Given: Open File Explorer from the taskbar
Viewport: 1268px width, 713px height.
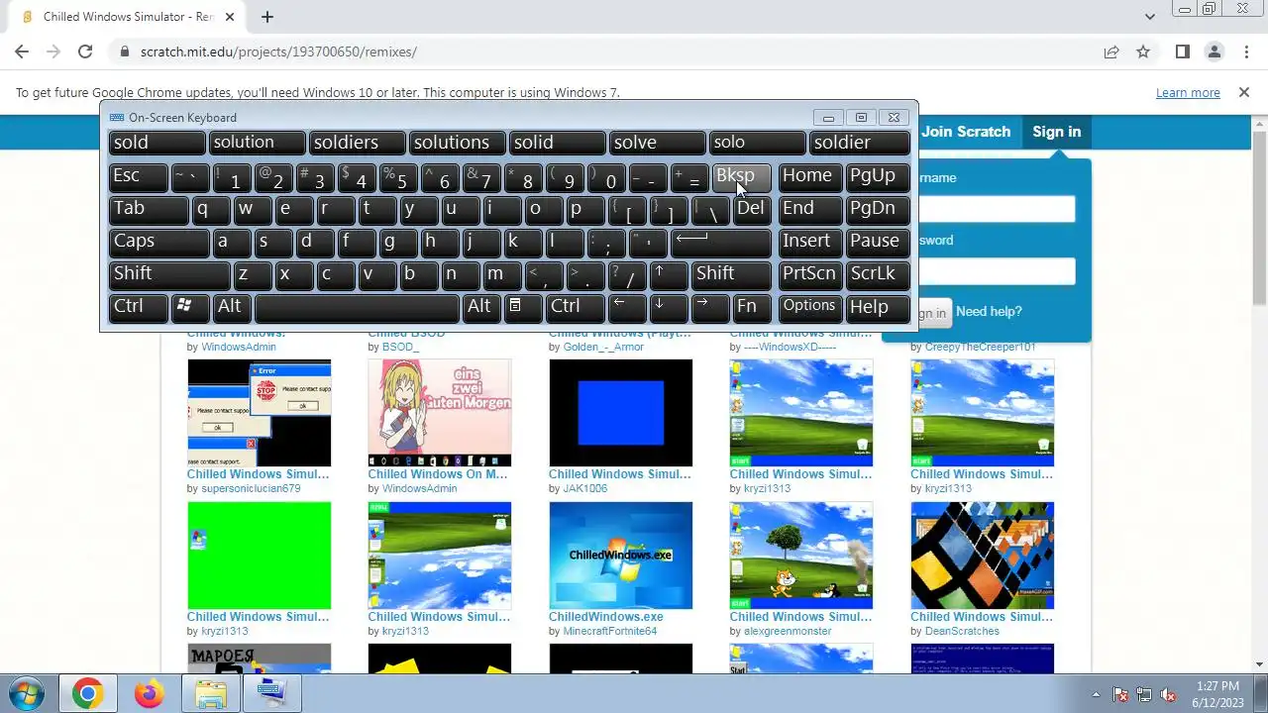Looking at the screenshot, I should pos(210,694).
